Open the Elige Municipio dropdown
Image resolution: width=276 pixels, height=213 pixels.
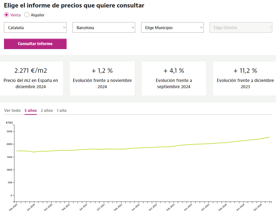(x=172, y=28)
